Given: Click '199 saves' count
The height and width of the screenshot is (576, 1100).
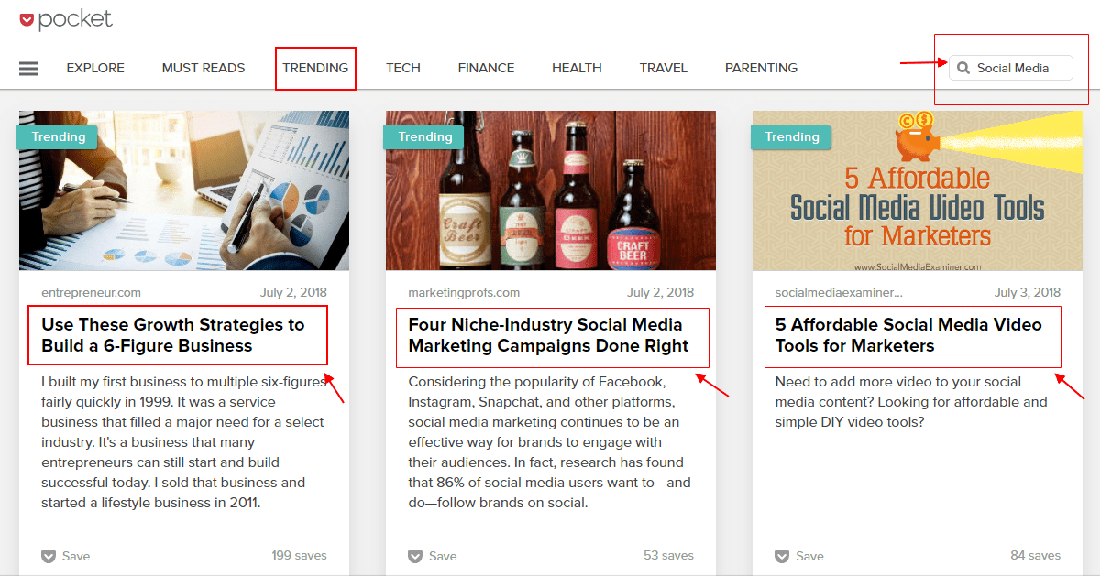Looking at the screenshot, I should pyautogui.click(x=299, y=555).
